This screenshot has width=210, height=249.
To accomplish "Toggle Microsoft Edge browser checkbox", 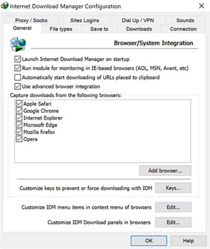I will [19, 125].
